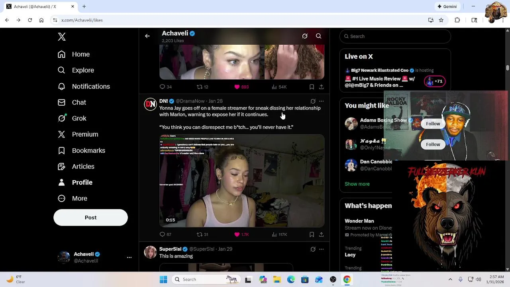Image resolution: width=510 pixels, height=287 pixels.
Task: Reply to the post with 34 comments
Action: [165, 87]
